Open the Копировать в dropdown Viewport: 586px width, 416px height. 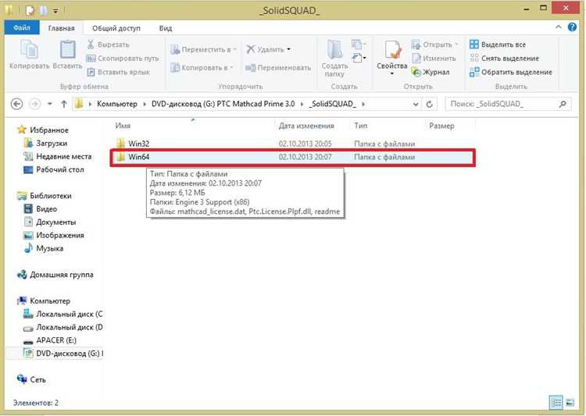pyautogui.click(x=202, y=68)
